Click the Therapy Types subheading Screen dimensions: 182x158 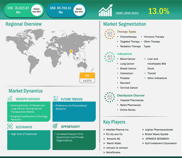127,31
